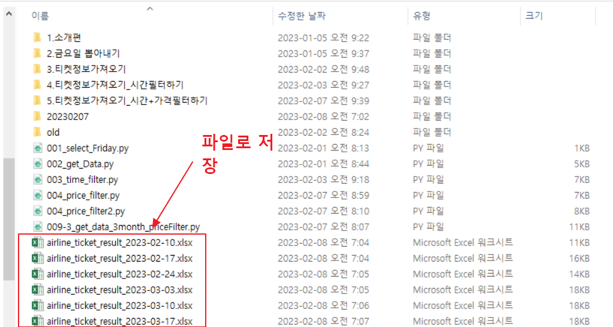Click Excel icon of airline_ticket_result_2023-03-03.xlsx
Screen dimensions: 613x327
pos(38,290)
